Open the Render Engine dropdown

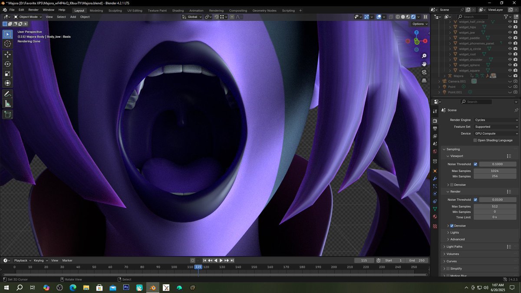coord(496,120)
